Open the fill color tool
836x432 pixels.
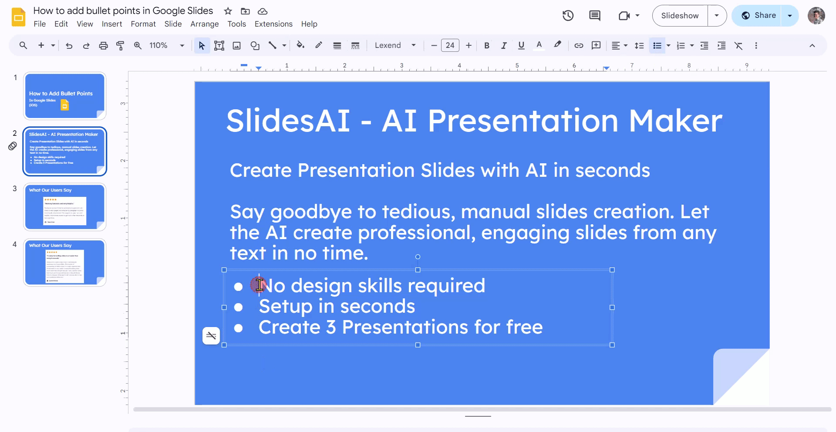300,45
